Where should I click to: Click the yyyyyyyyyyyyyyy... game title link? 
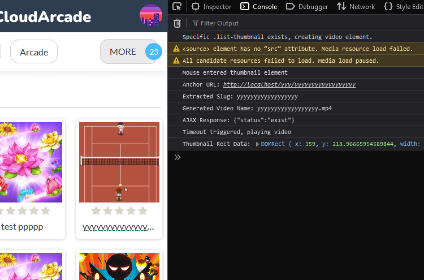(x=118, y=227)
